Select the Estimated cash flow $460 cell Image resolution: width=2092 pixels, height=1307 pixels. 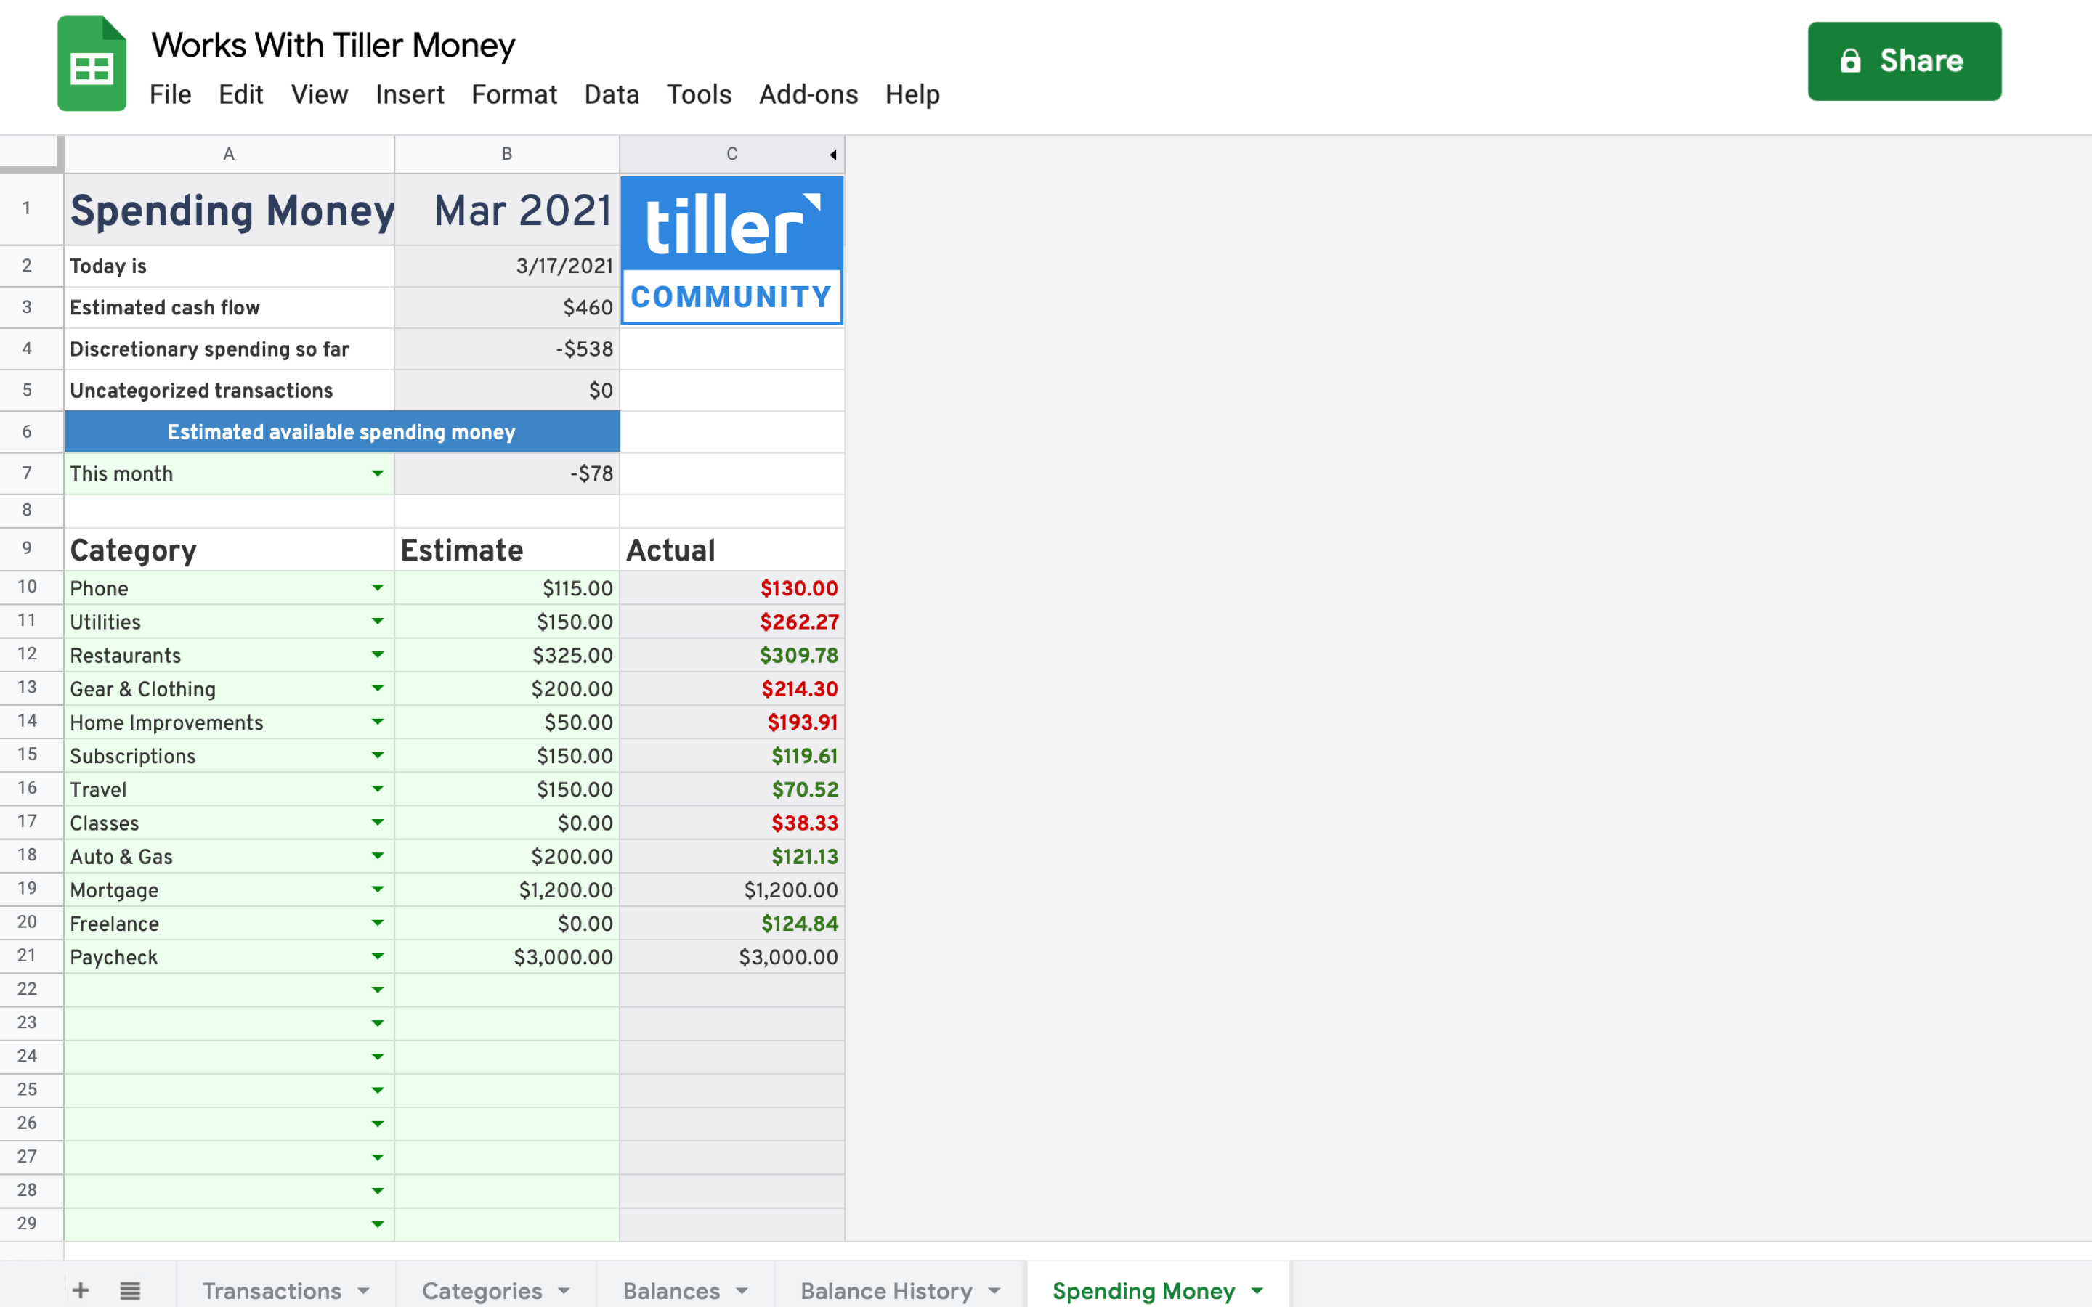(x=506, y=308)
